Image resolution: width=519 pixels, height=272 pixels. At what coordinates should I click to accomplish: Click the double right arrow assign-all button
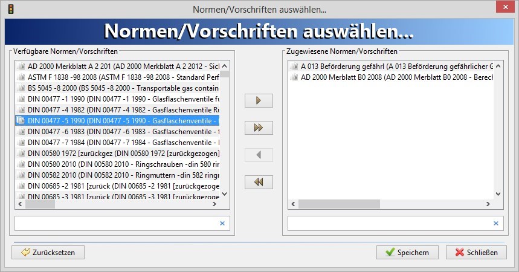(x=259, y=128)
